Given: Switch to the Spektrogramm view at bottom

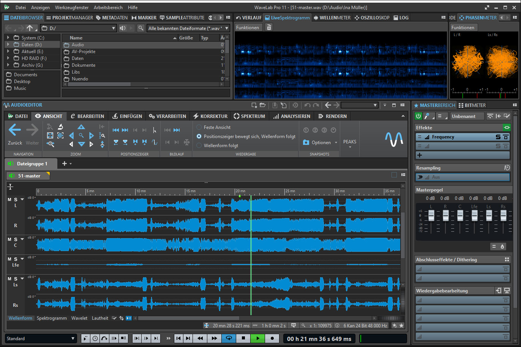Looking at the screenshot, I should click(52, 318).
